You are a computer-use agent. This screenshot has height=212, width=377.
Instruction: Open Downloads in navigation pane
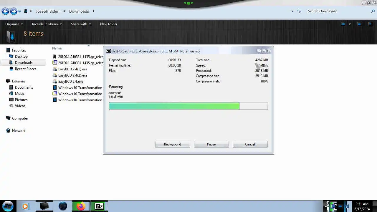(x=23, y=63)
